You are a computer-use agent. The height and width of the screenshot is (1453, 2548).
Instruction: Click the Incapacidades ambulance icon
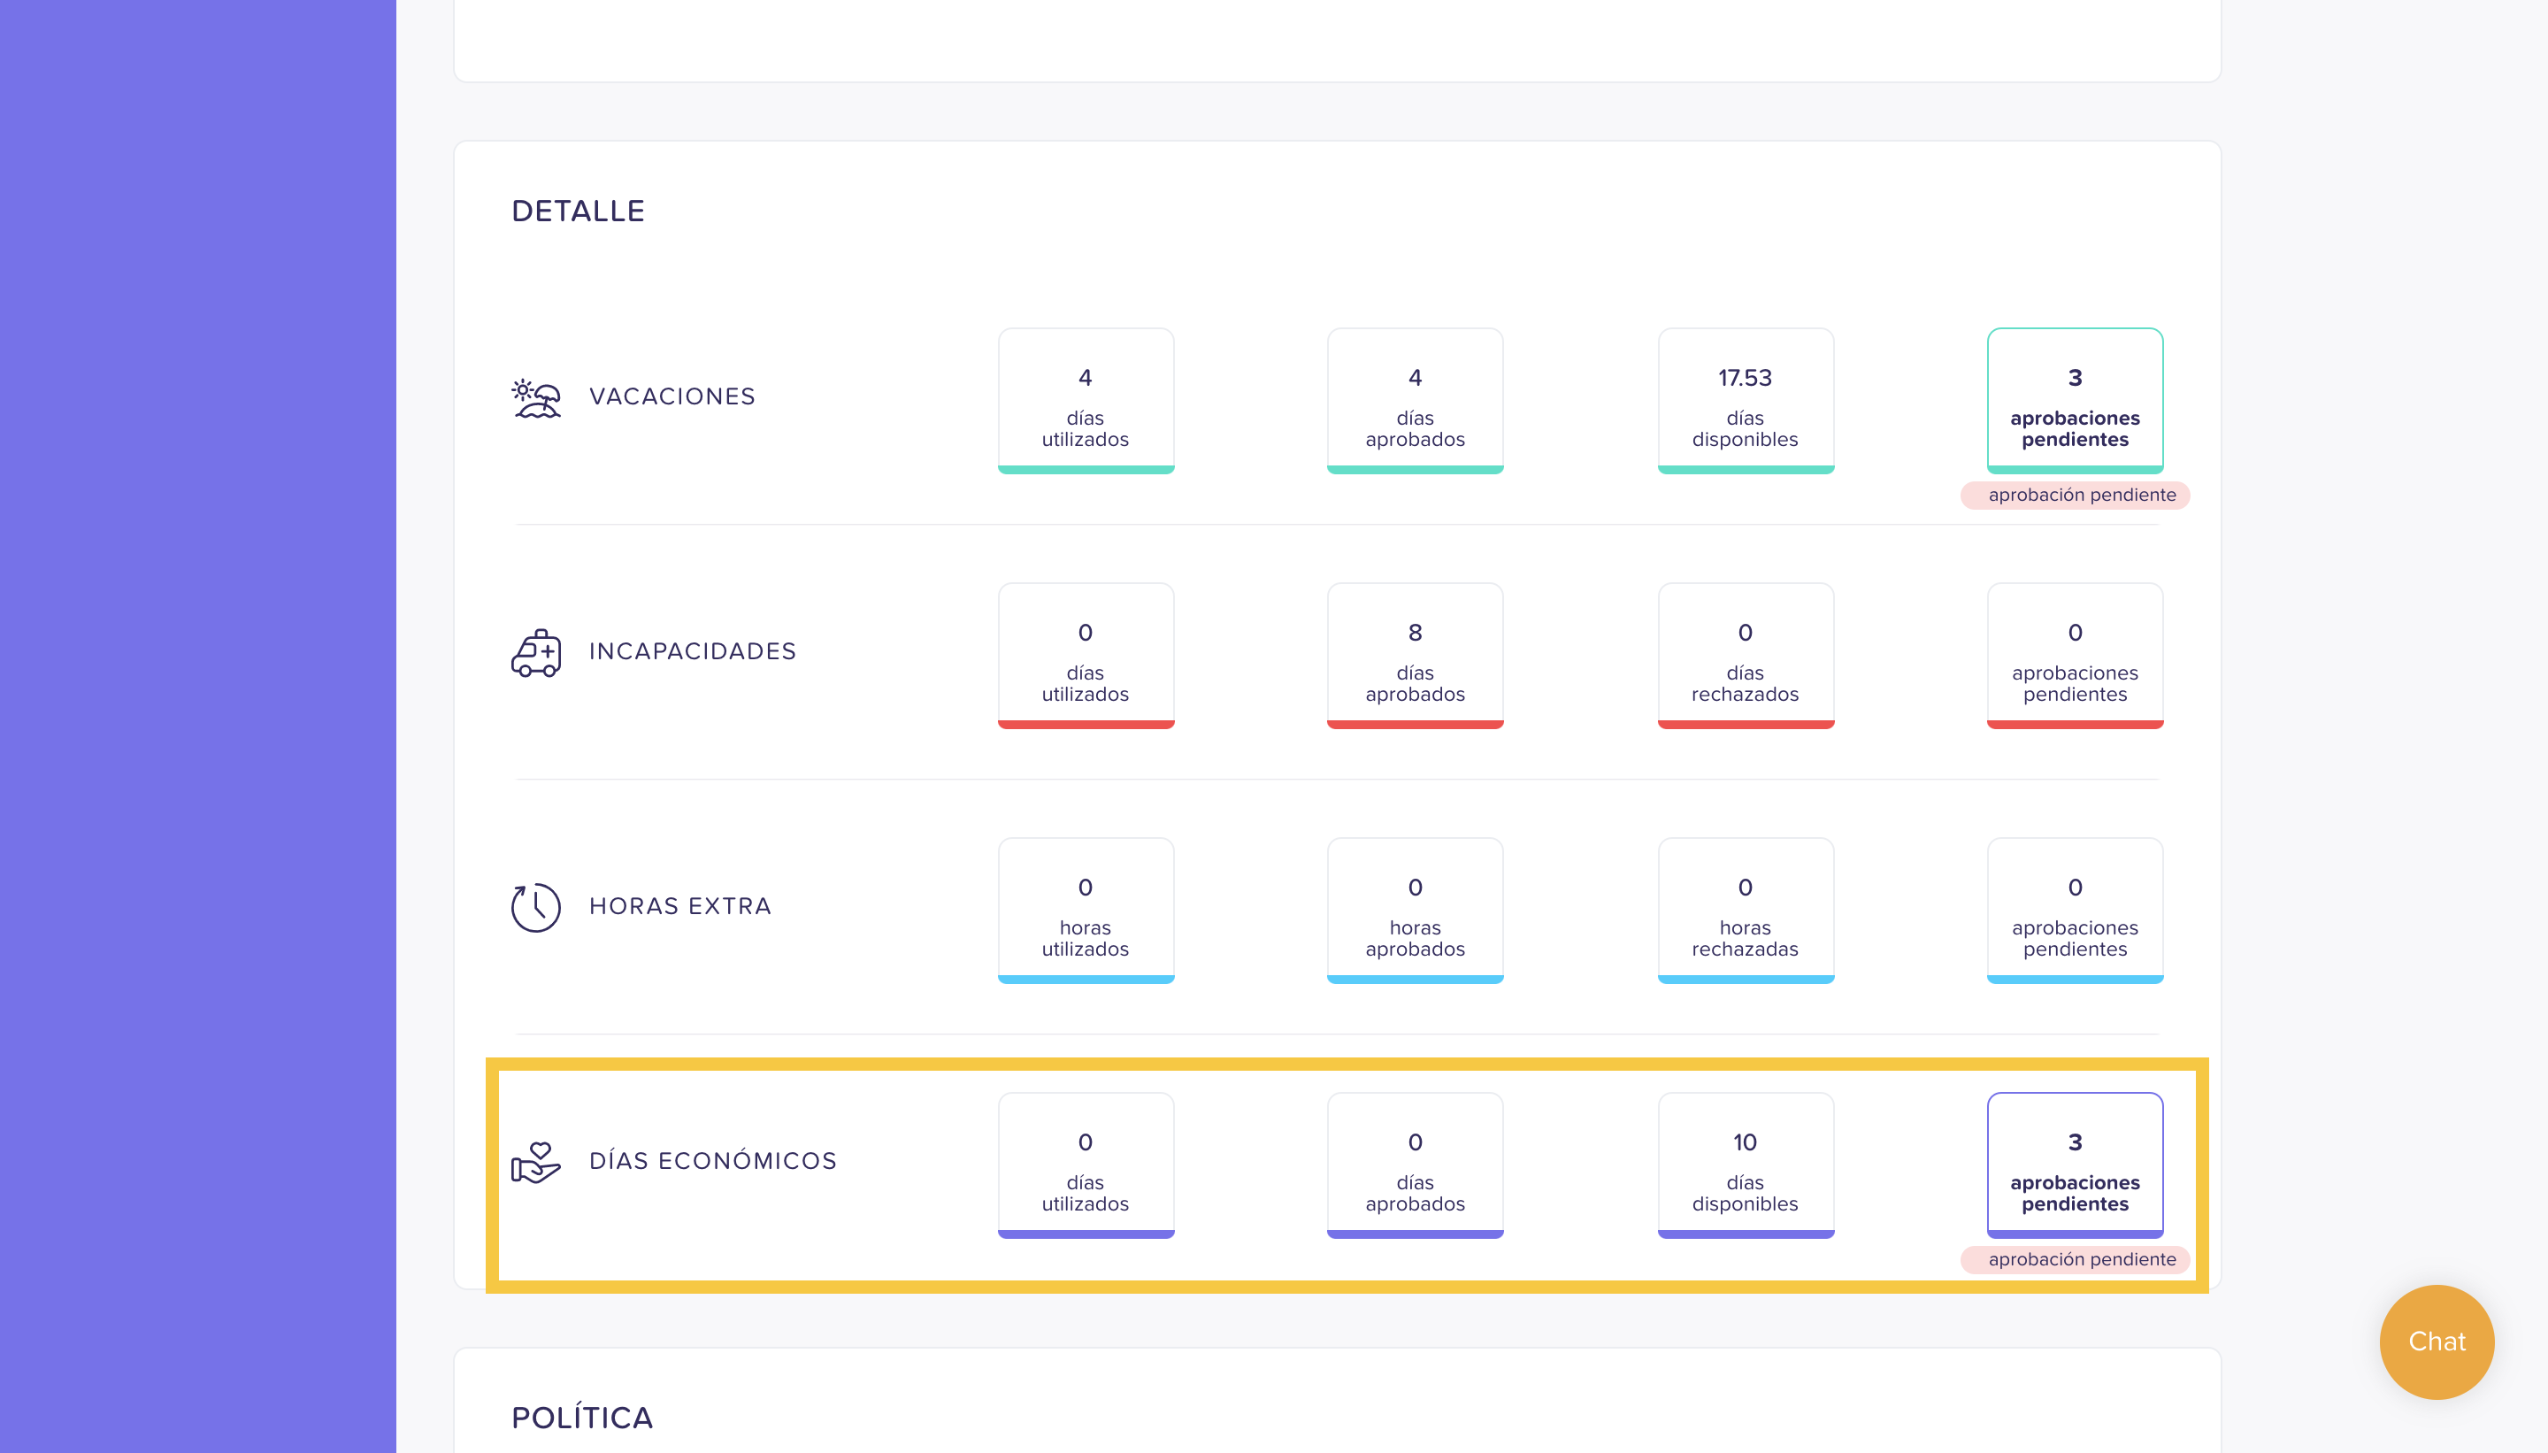pos(537,653)
